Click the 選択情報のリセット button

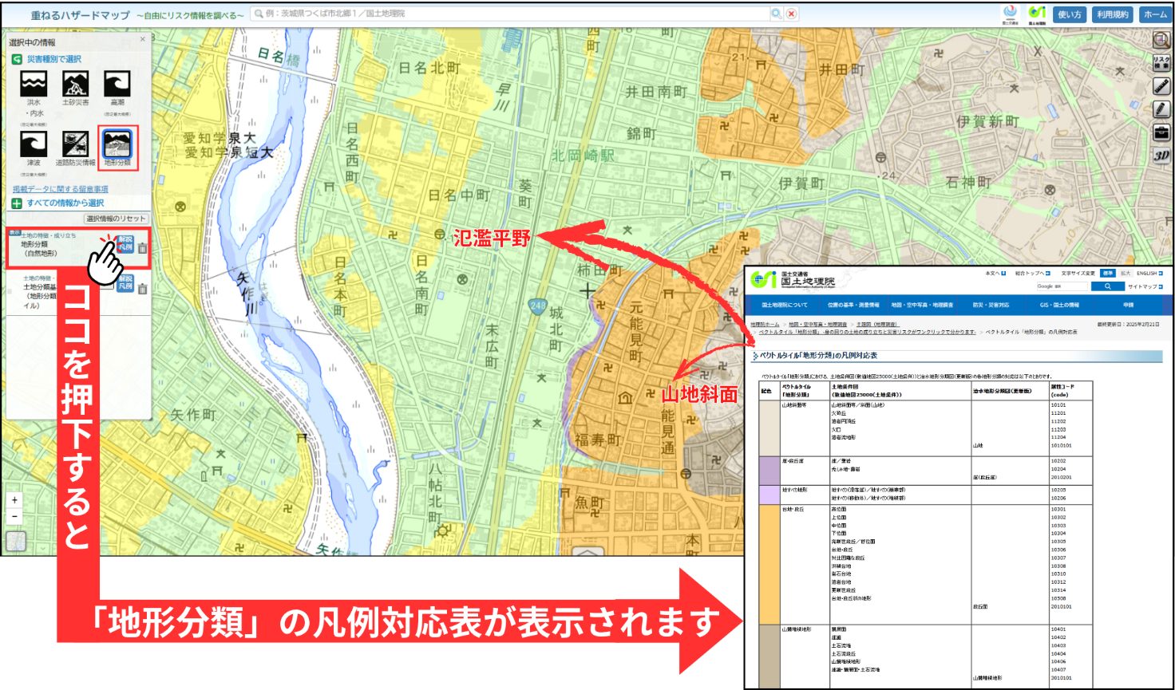coord(116,219)
